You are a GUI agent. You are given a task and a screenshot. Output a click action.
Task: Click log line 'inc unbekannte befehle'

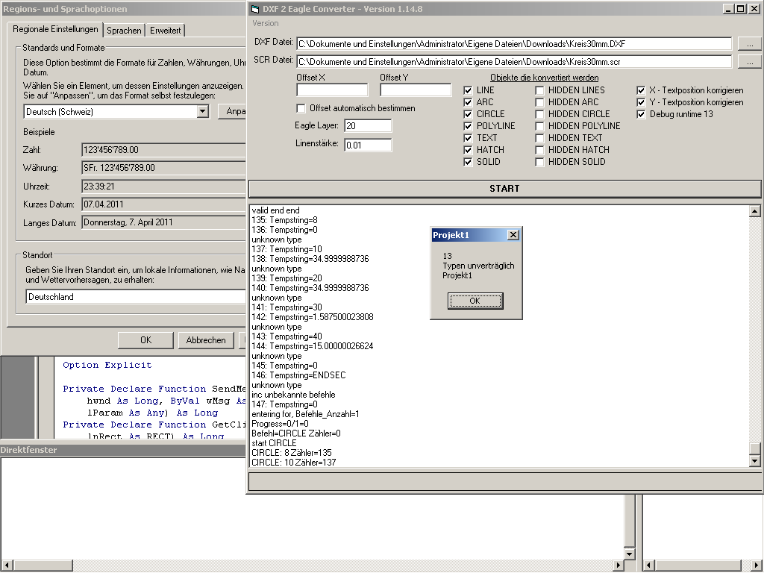[x=293, y=395]
